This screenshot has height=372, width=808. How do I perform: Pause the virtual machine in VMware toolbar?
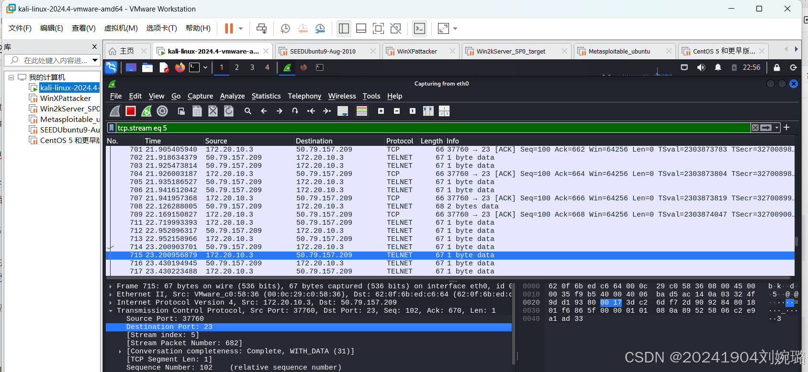229,29
